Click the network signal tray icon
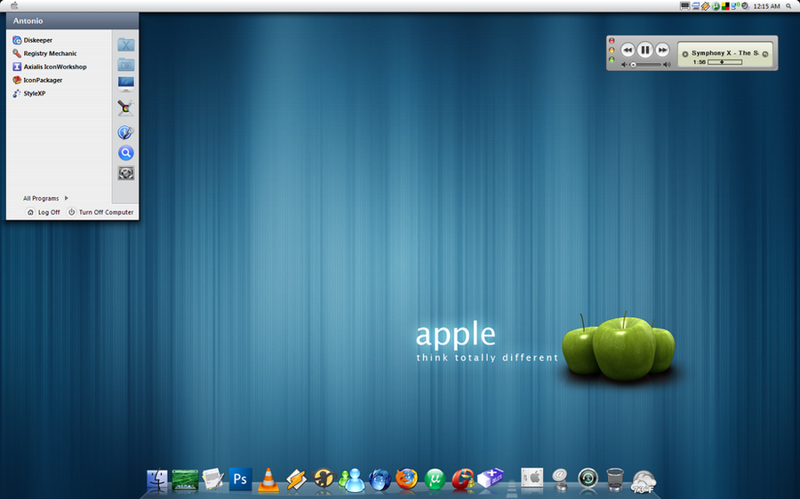Screen dimensions: 800x499 pos(735,6)
